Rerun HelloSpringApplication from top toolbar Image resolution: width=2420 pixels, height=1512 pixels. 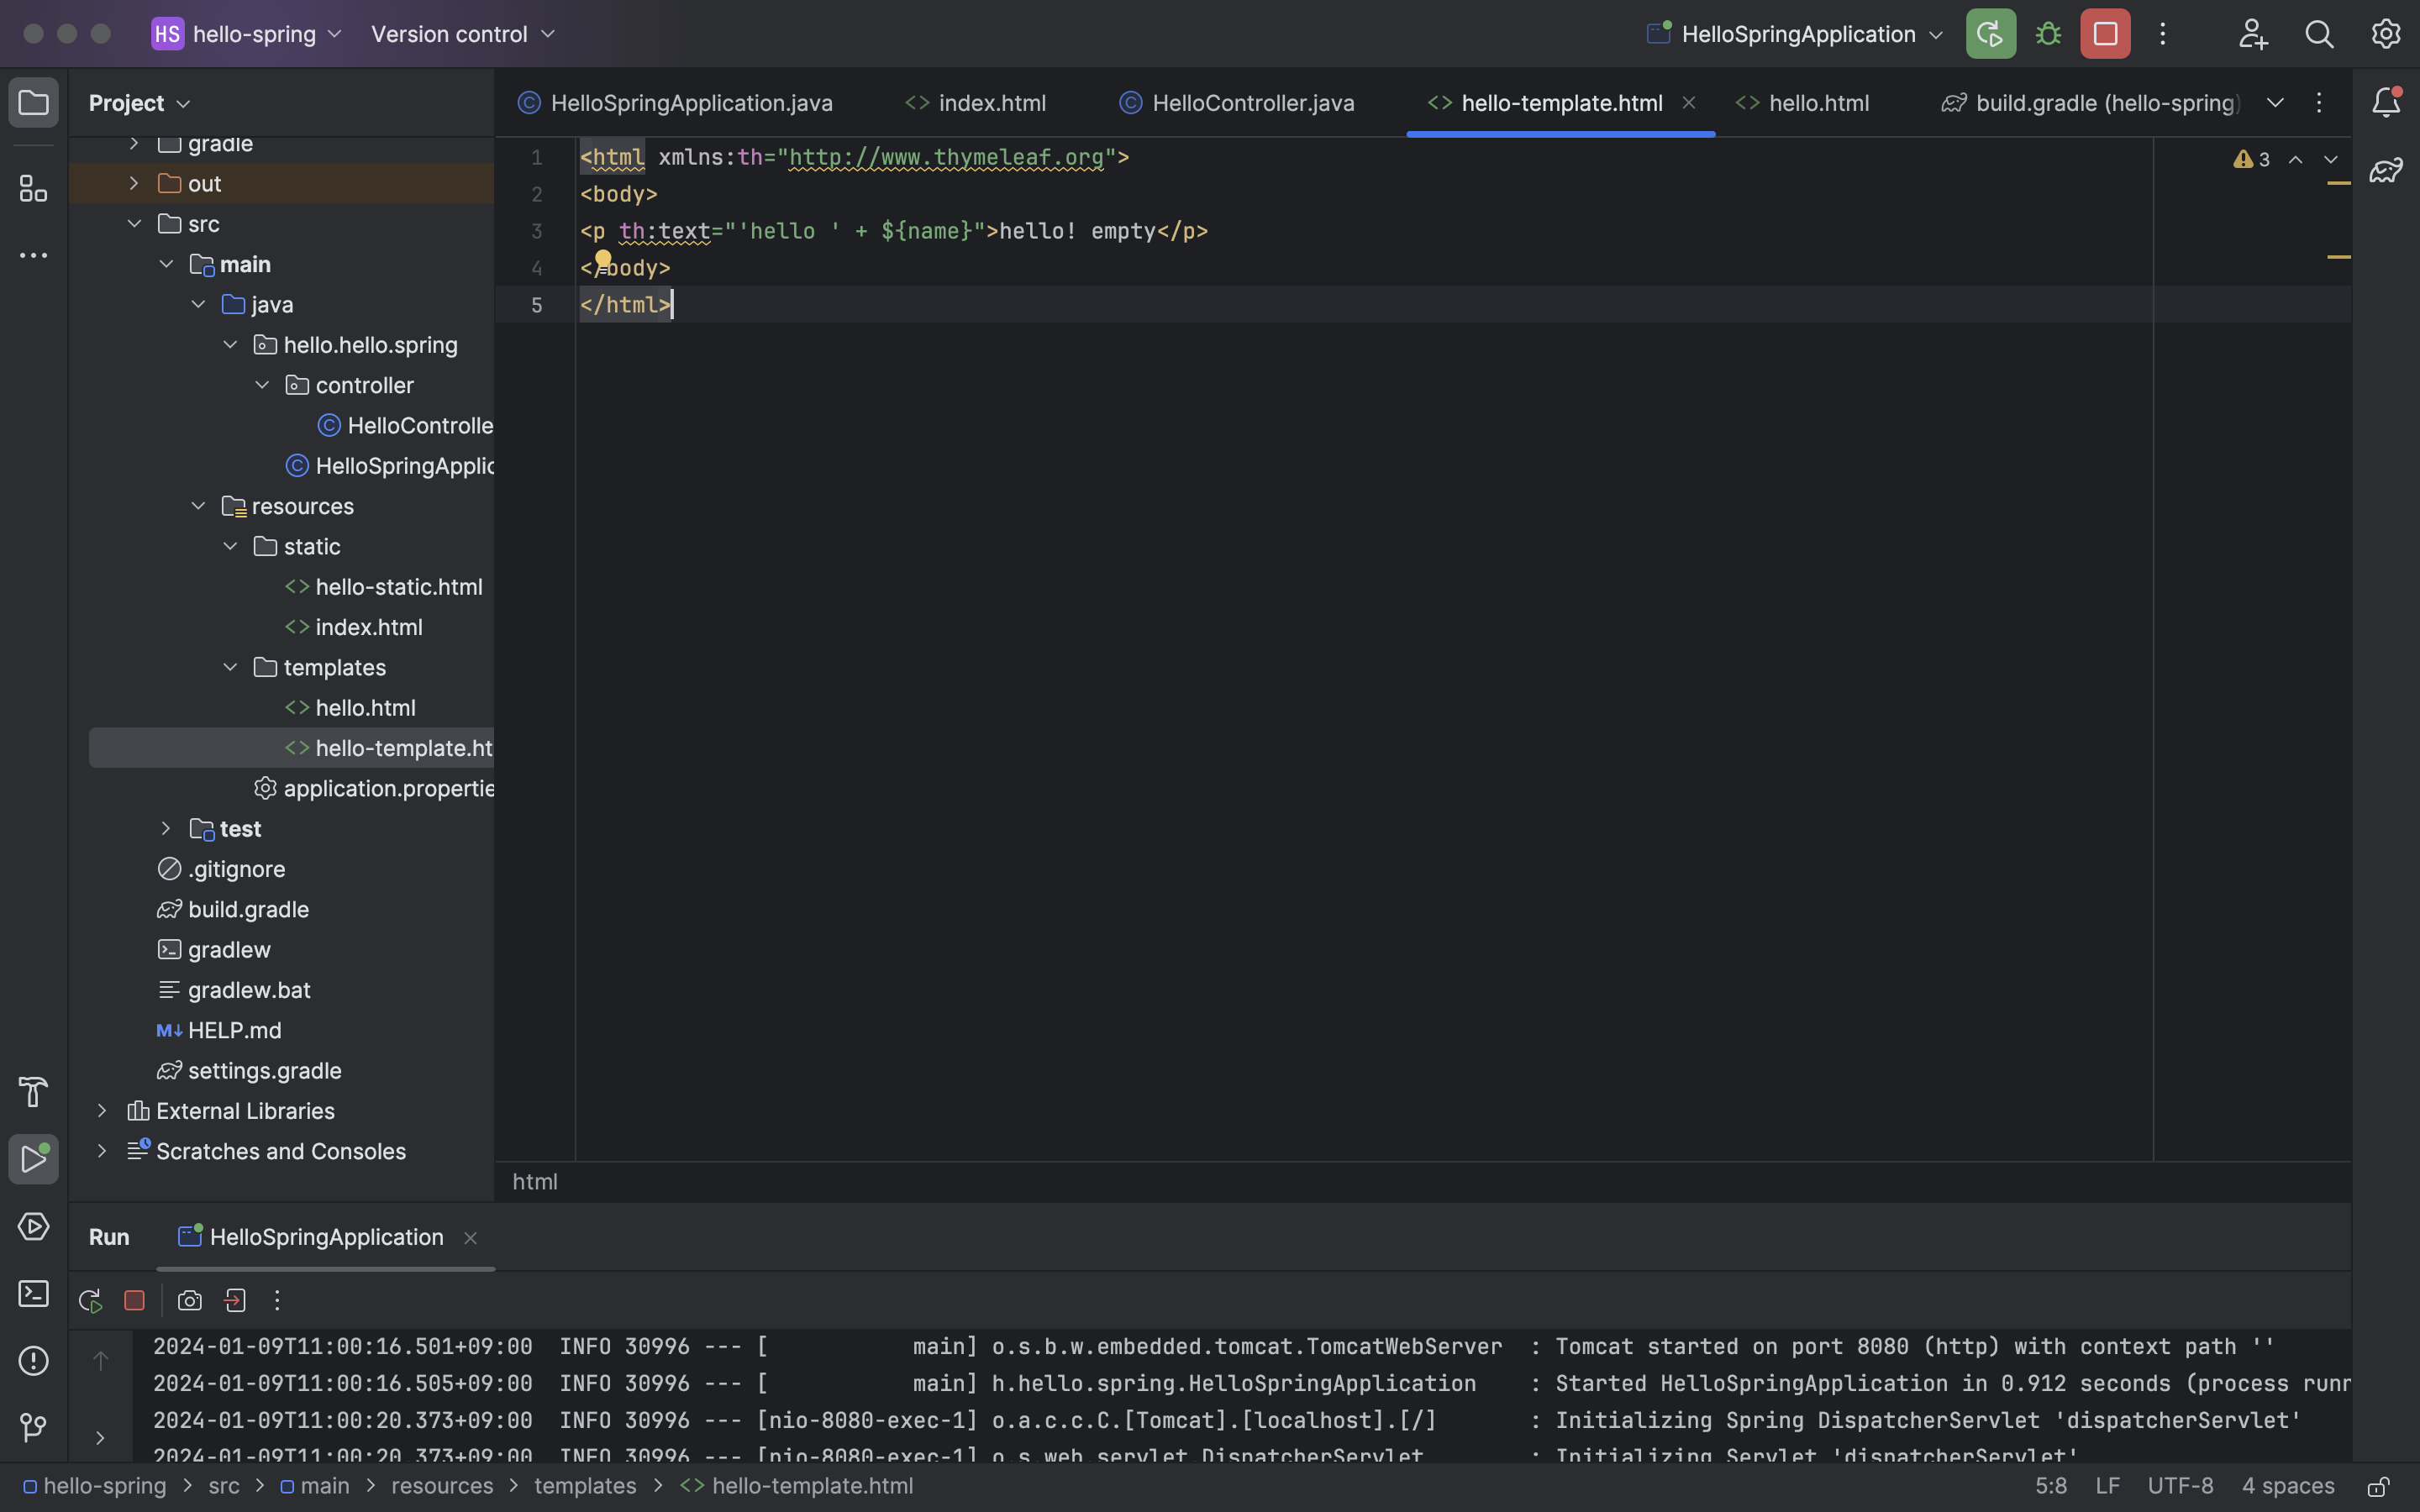(1990, 34)
